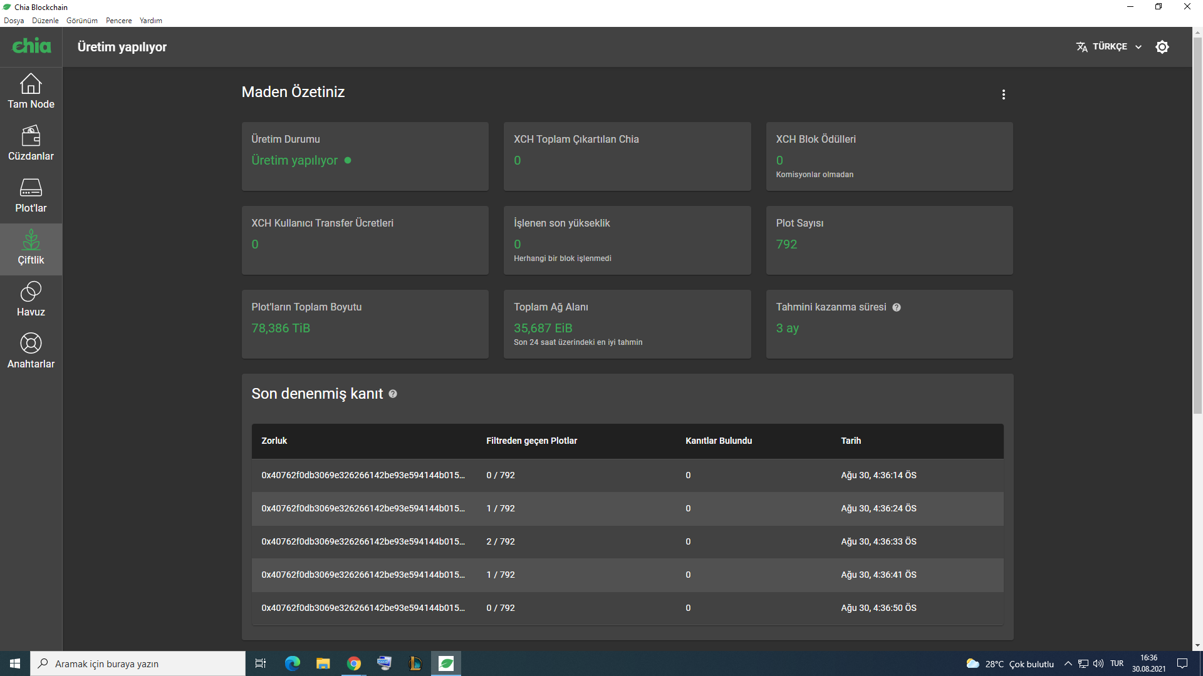
Task: Click the 78,386 TiB value
Action: (281, 329)
